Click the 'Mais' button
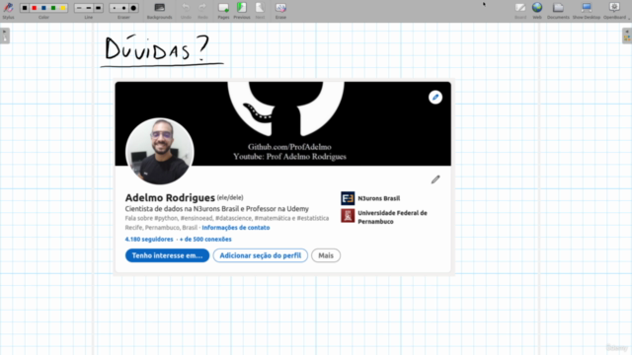 [326, 255]
